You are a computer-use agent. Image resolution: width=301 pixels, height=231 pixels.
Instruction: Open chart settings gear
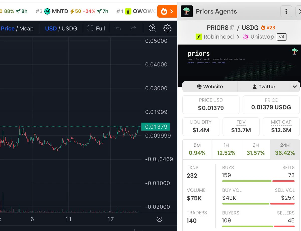pyautogui.click(x=167, y=28)
